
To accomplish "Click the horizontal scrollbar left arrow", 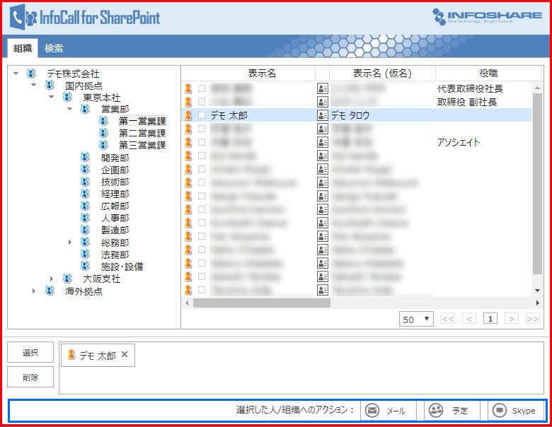I will pyautogui.click(x=187, y=303).
